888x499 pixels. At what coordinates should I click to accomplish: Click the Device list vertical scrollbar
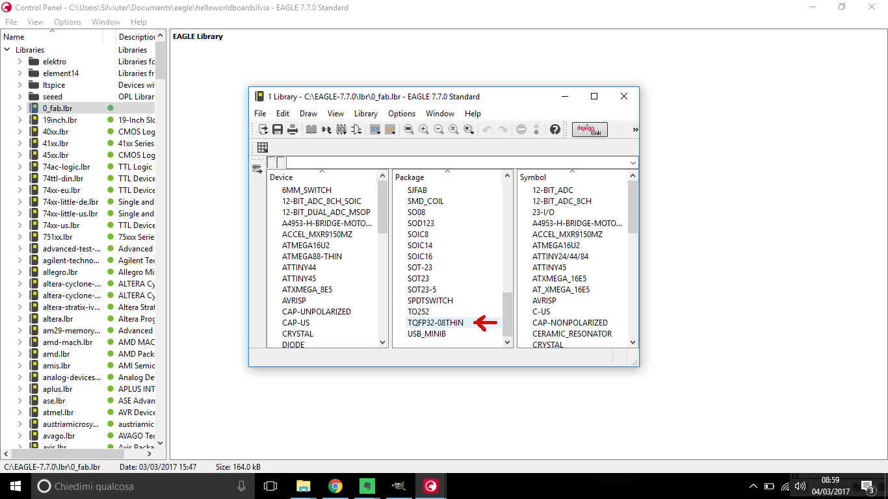383,259
